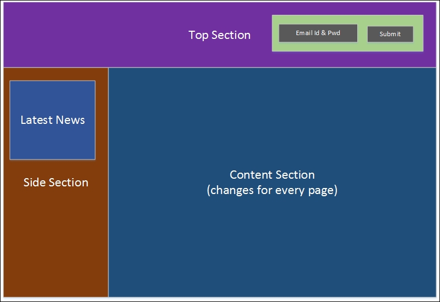The height and width of the screenshot is (302, 440).
Task: Click green login panel gap between field and Submit
Action: pos(362,33)
